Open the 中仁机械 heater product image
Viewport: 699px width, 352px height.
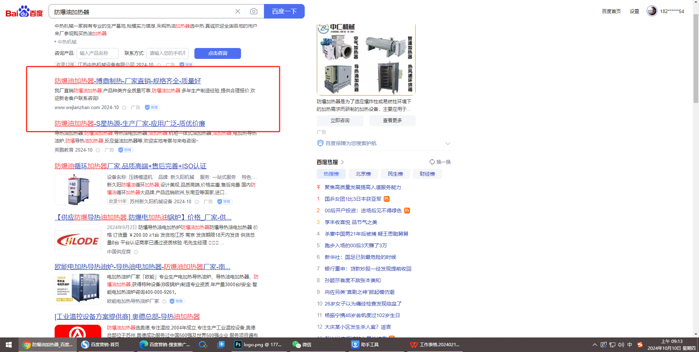click(x=366, y=59)
